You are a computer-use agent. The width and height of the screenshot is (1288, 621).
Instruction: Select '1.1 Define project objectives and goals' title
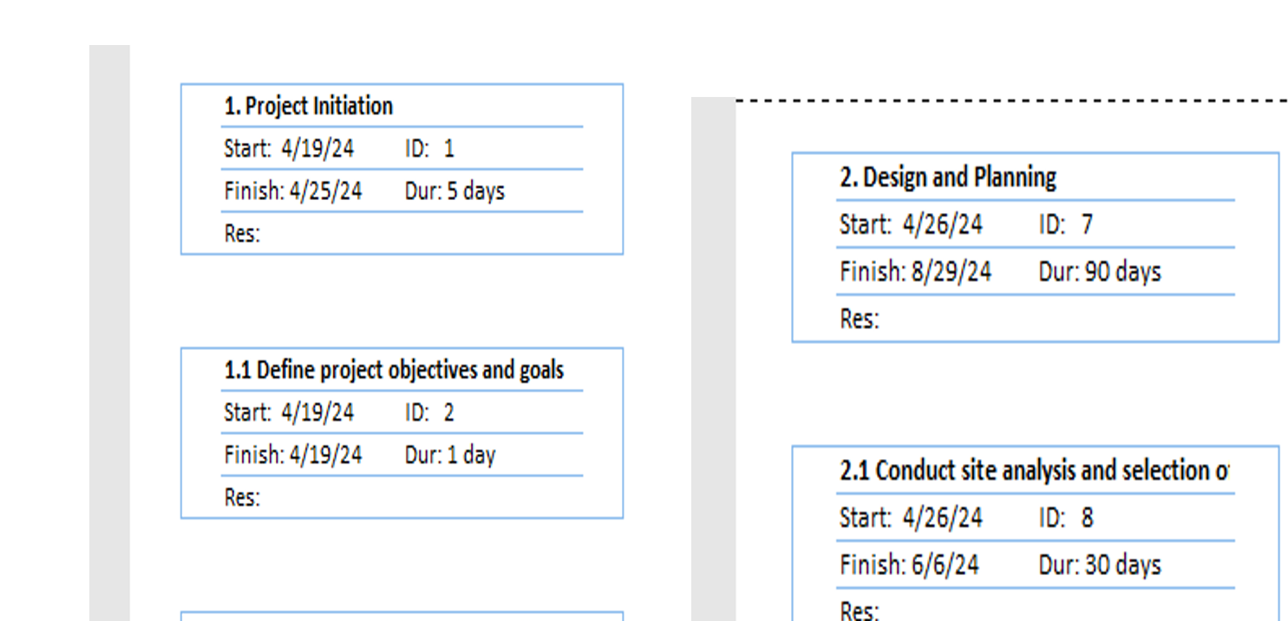(x=394, y=371)
